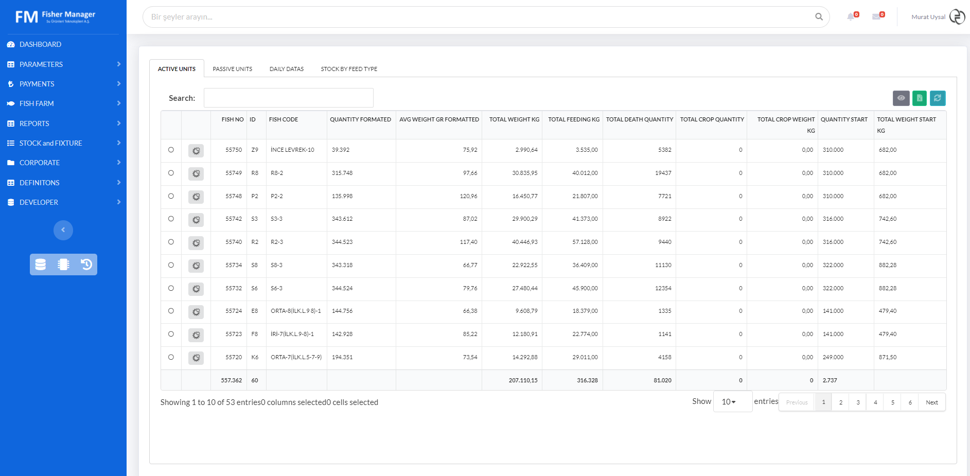The image size is (970, 476).
Task: Click the eye visibility button above table
Action: (901, 98)
